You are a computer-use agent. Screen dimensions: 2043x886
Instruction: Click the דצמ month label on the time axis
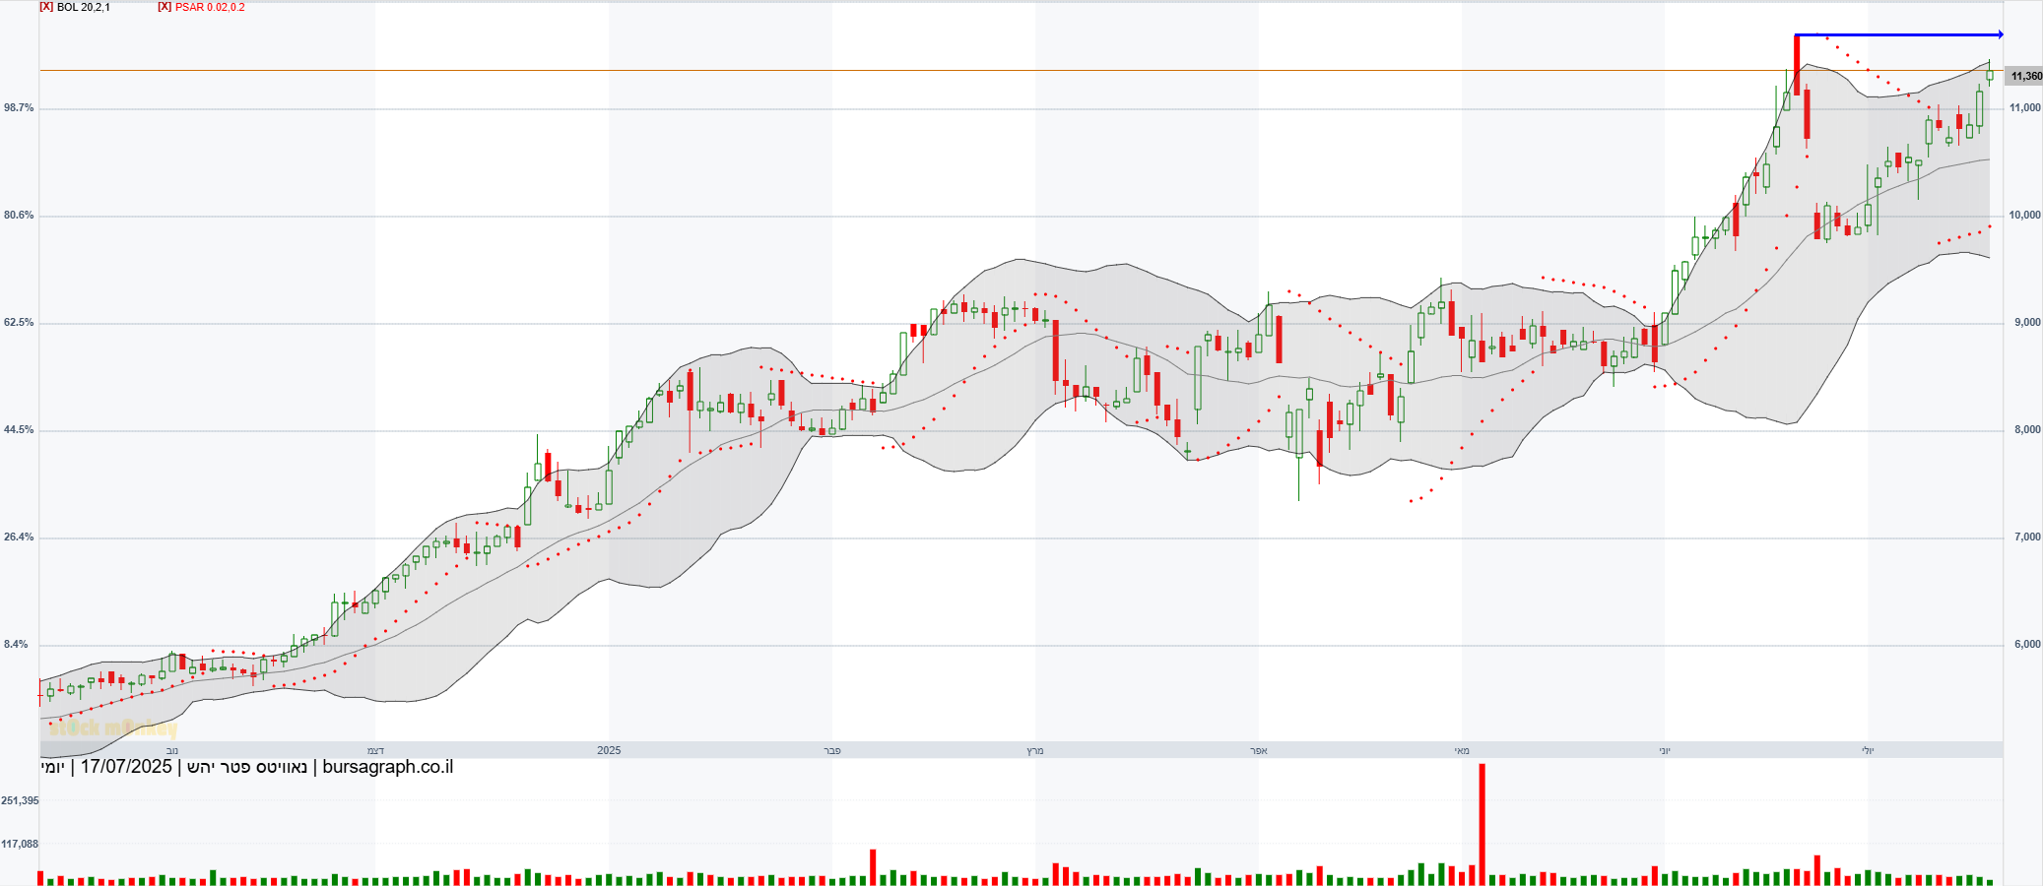click(375, 750)
